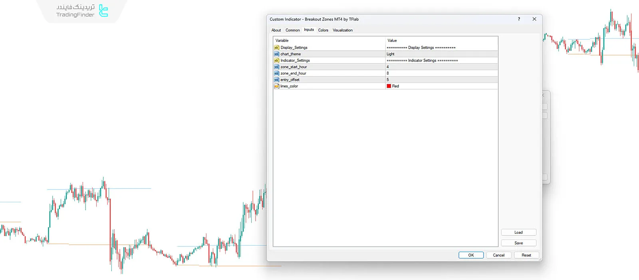Image resolution: width=639 pixels, height=280 pixels.
Task: Click the lines_color palette icon
Action: (276, 86)
